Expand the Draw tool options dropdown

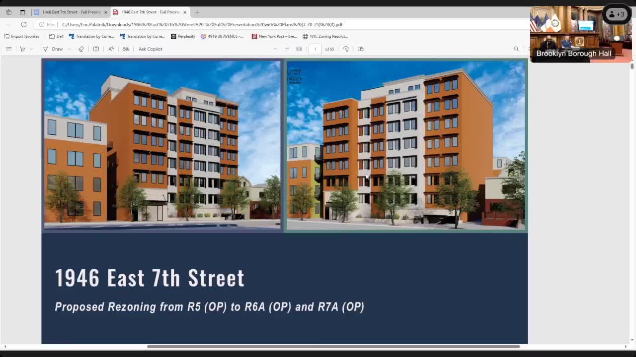pos(69,49)
